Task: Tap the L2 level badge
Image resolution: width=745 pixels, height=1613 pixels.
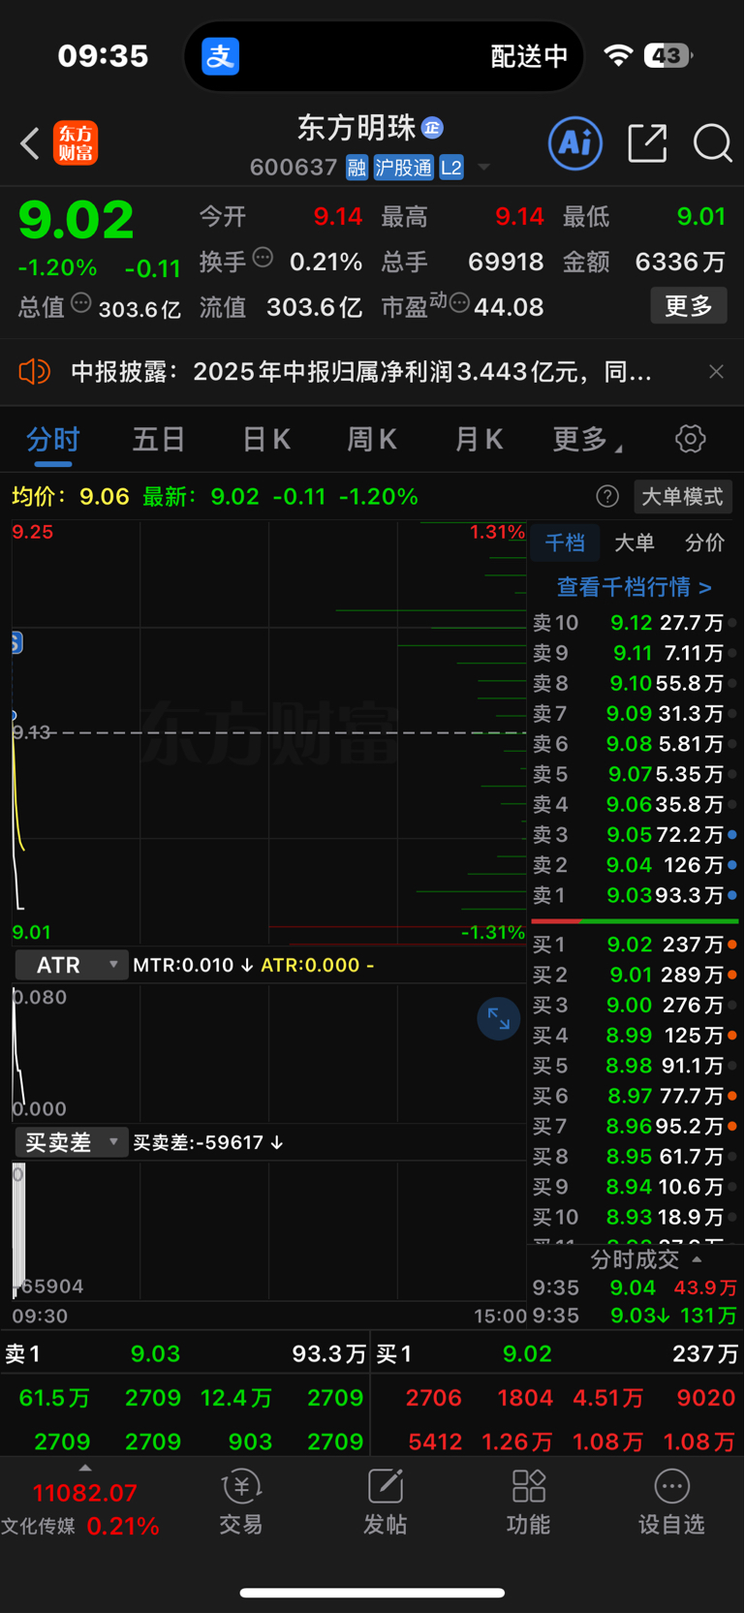Action: [451, 168]
